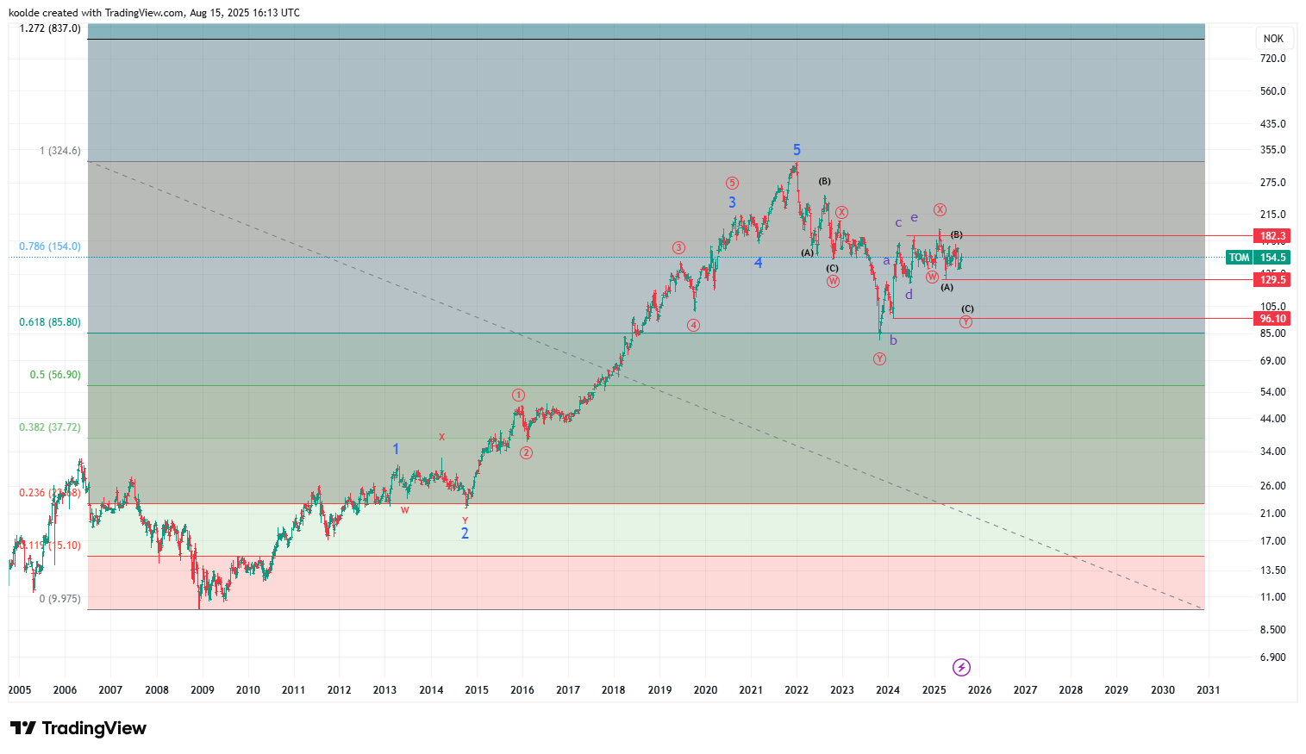1306x754 pixels.
Task: Select the red circled wave 3 marker
Action: 678,248
